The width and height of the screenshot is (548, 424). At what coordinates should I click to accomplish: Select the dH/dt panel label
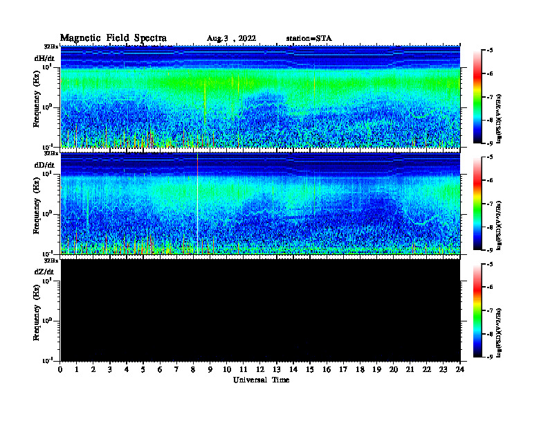[44, 58]
